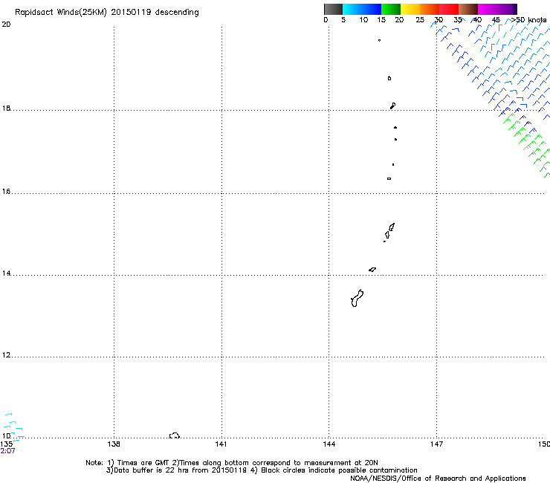This screenshot has height=483, width=550.
Task: Click the '18' latitude axis label
Action: point(6,108)
